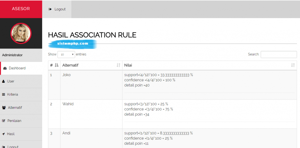This screenshot has height=148, width=300.
Task: Open the Alternatif menu item
Action: 21,108
